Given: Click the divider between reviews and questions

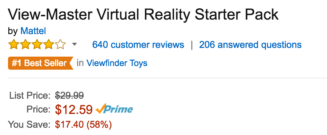Looking at the screenshot, I should pyautogui.click(x=191, y=45).
